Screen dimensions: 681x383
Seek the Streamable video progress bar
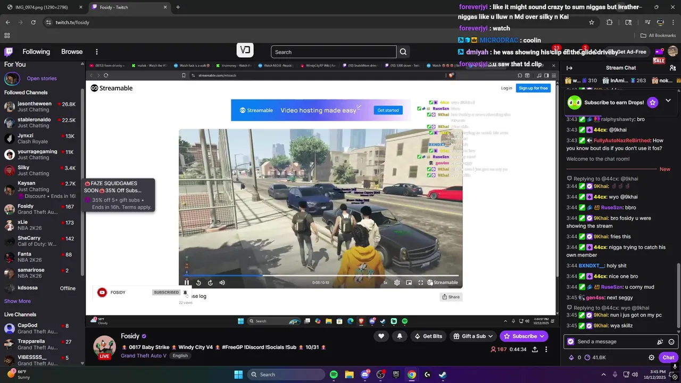click(320, 276)
